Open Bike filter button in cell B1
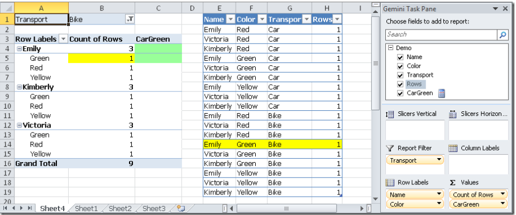The image size is (516, 215). click(x=130, y=19)
